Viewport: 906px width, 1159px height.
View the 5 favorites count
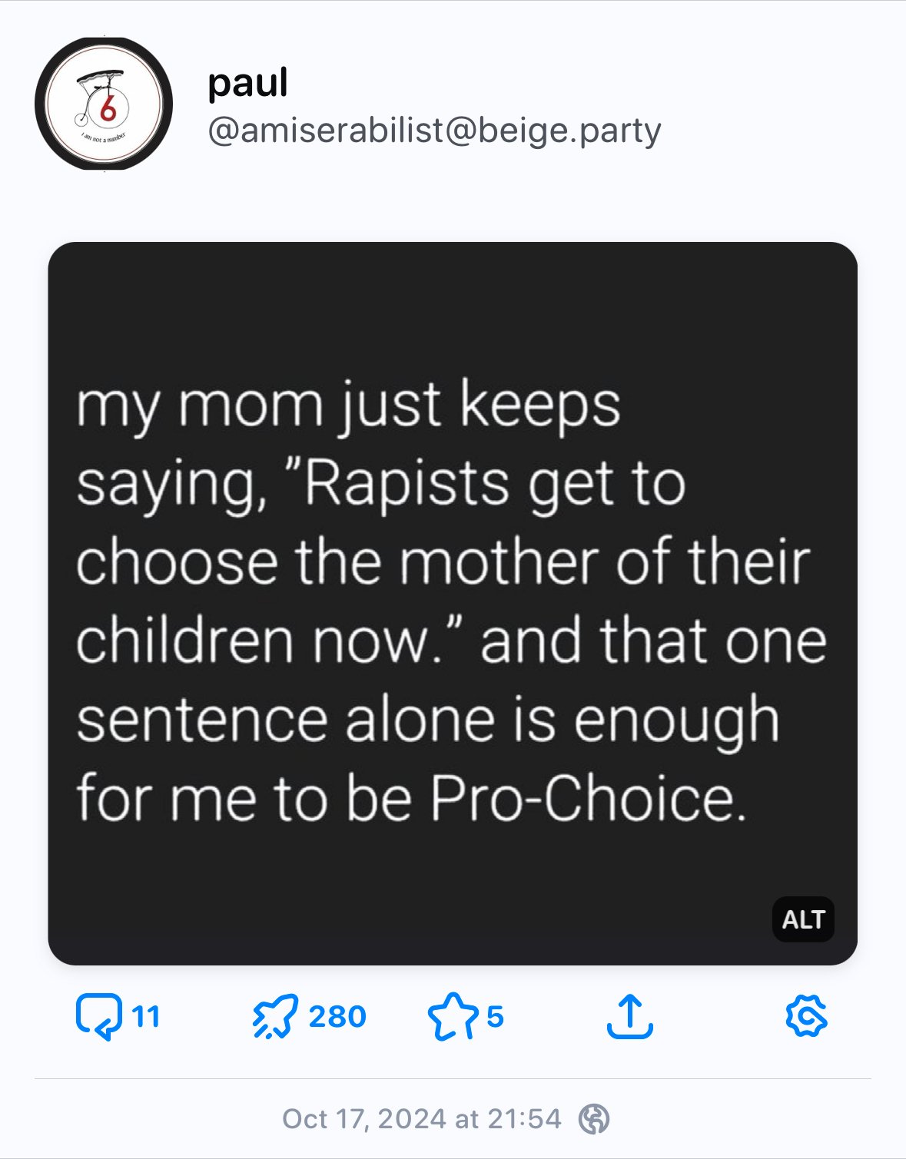(495, 1016)
